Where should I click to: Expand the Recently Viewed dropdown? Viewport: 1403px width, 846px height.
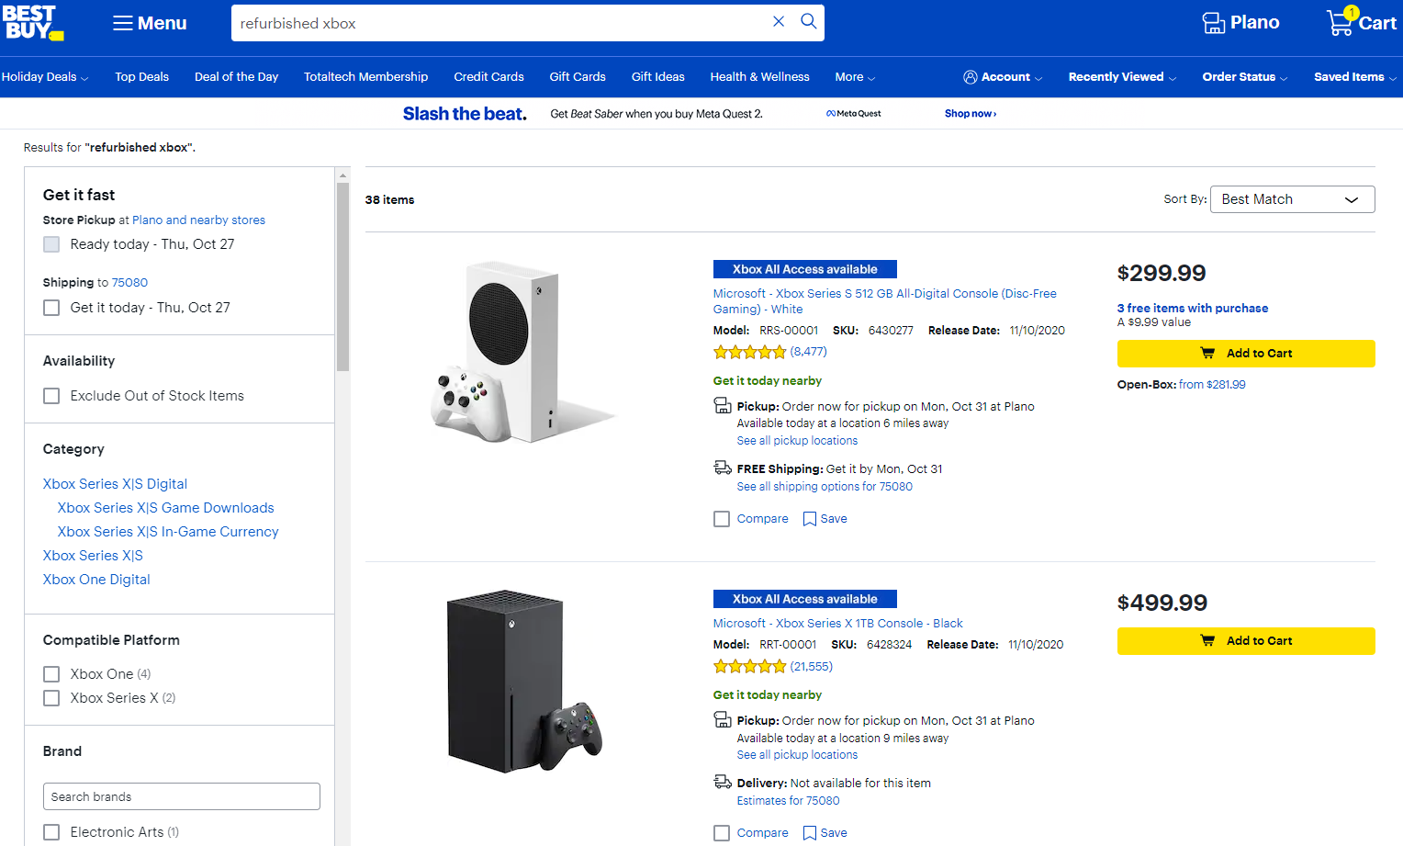point(1116,77)
